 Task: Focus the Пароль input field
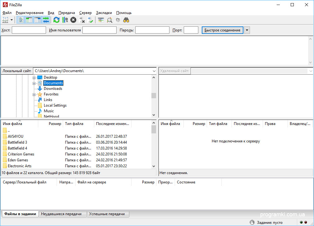pos(152,30)
